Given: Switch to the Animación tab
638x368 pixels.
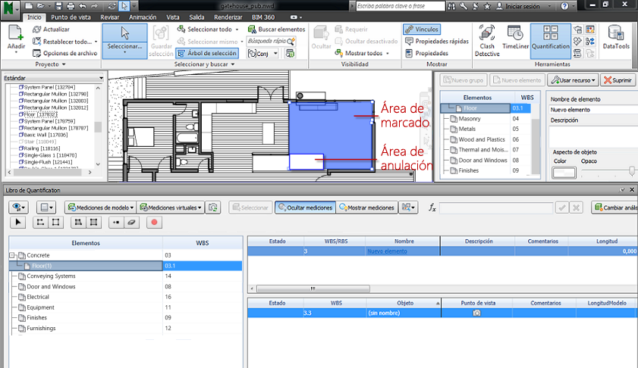Looking at the screenshot, I should [x=143, y=17].
